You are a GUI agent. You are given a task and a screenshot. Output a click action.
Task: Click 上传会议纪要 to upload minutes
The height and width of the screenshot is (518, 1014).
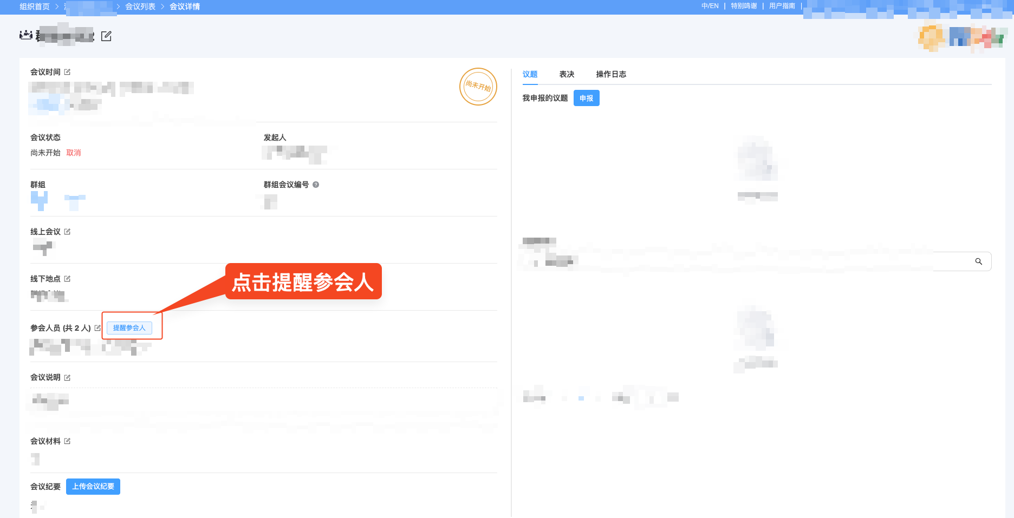tap(93, 486)
